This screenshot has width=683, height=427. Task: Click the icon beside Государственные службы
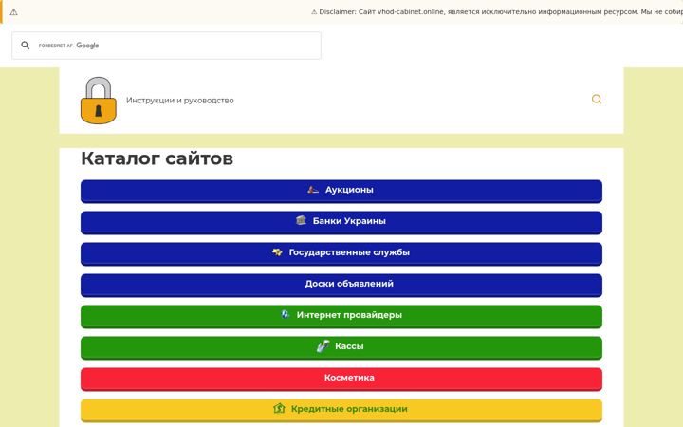pos(277,251)
